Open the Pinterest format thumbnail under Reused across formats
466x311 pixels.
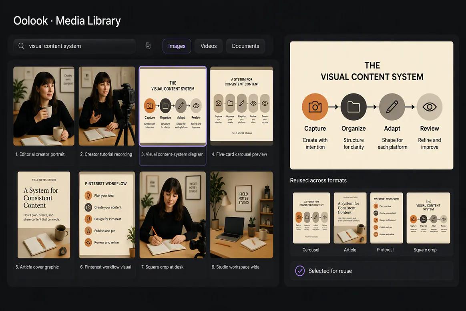click(x=386, y=218)
